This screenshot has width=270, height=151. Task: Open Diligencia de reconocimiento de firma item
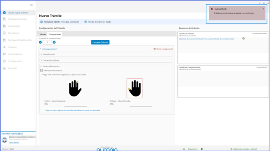pyautogui.click(x=206, y=39)
